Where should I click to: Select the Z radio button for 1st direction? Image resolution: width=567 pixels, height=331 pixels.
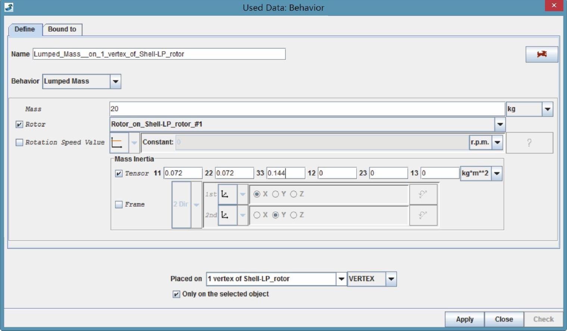[x=294, y=194]
